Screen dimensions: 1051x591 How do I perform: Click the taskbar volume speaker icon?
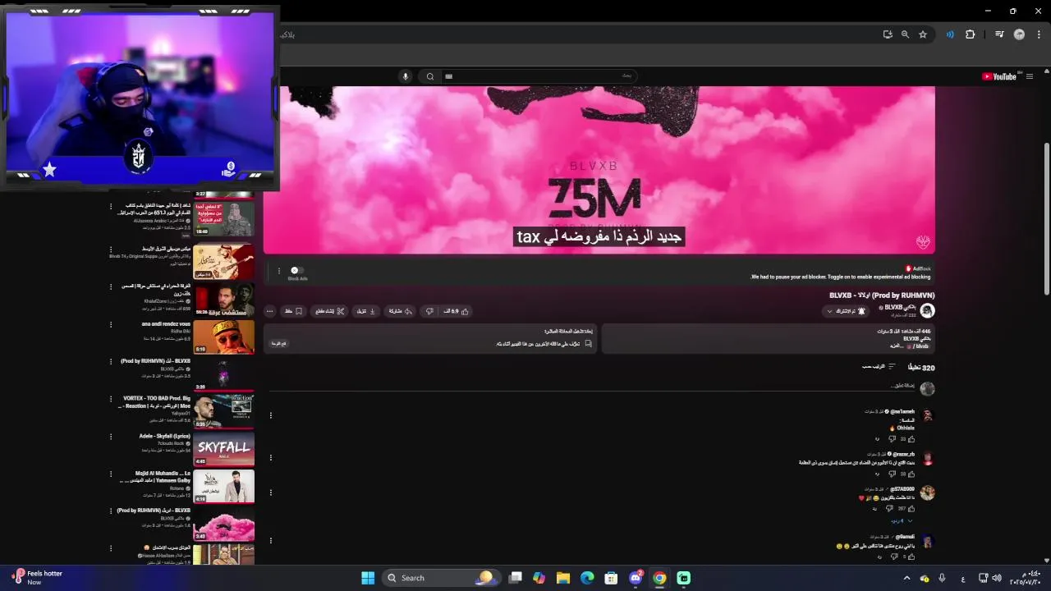[997, 578]
